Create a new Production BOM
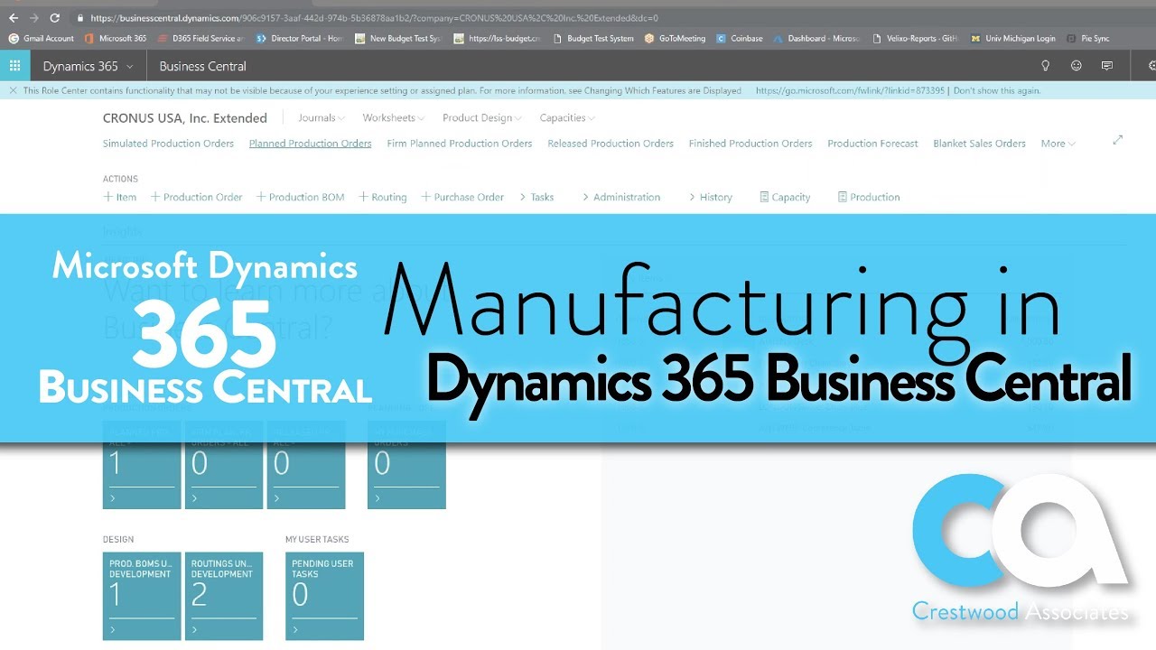1156x650 pixels. pyautogui.click(x=300, y=197)
